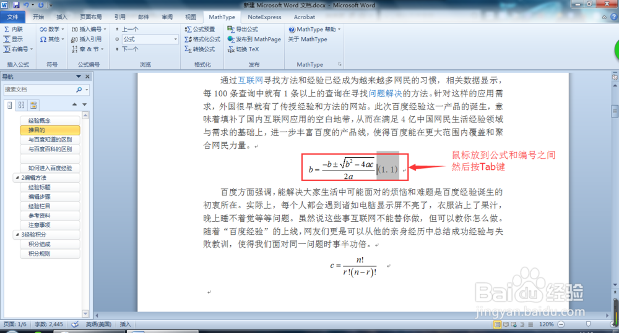This screenshot has height=333, width=619.
Task: Jump to previous heading with up arrow
Action: click(74, 104)
